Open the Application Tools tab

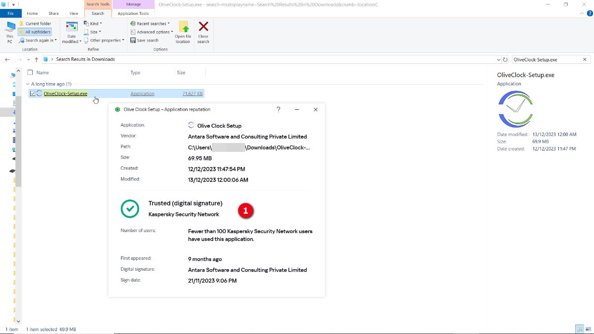[x=133, y=13]
